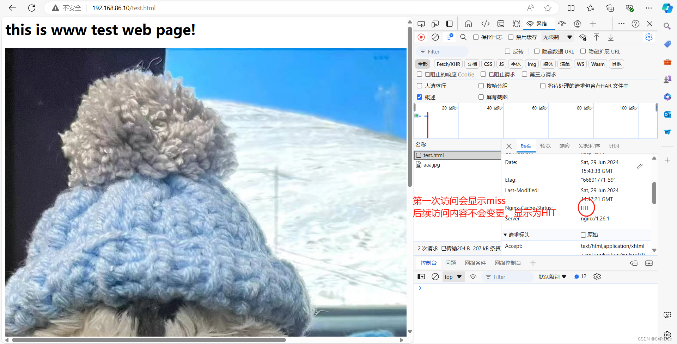
Task: Enable the Preserve log checkbox
Action: pyautogui.click(x=476, y=37)
